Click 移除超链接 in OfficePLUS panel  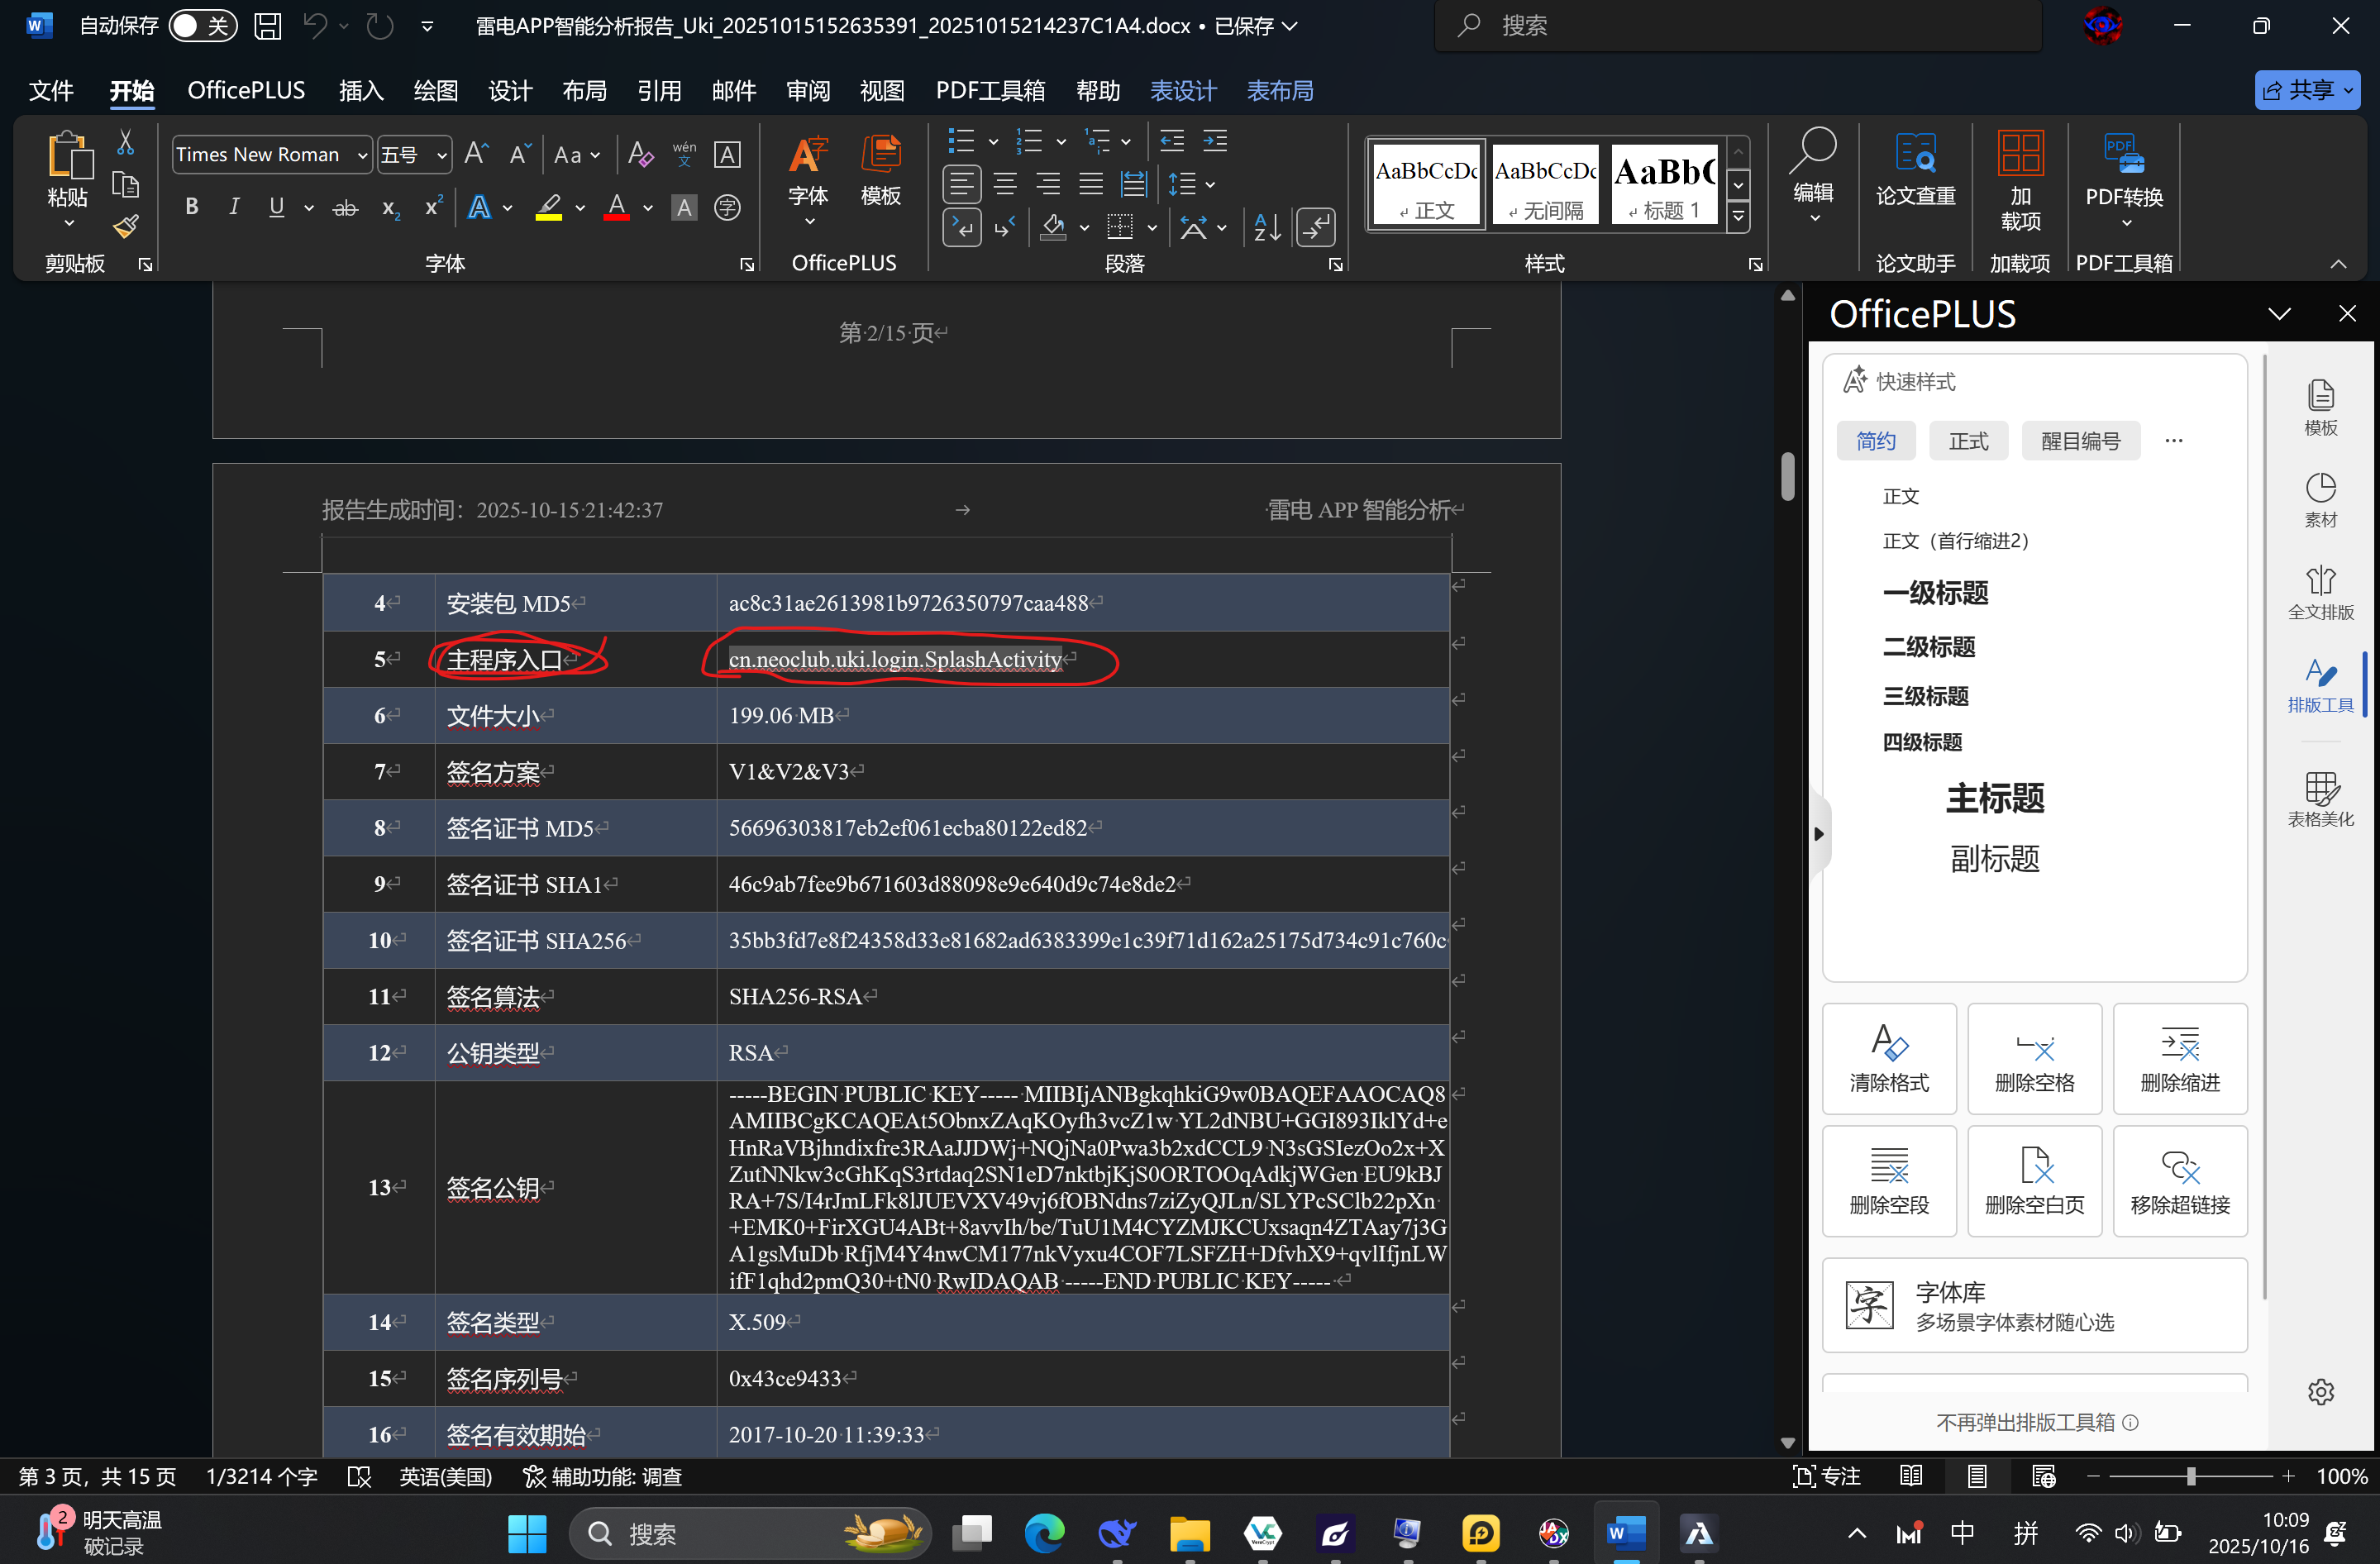[2179, 1181]
